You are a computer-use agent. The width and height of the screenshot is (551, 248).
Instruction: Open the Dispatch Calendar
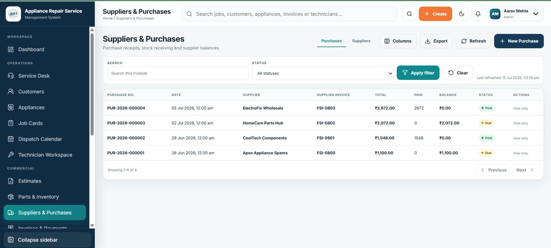click(45, 139)
